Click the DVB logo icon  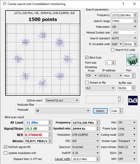coord(133,100)
